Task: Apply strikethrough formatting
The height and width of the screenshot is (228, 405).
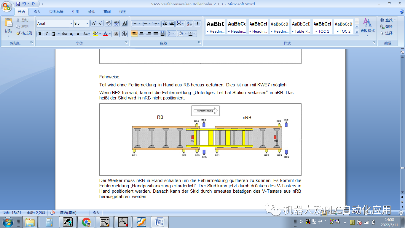Action: click(64, 34)
